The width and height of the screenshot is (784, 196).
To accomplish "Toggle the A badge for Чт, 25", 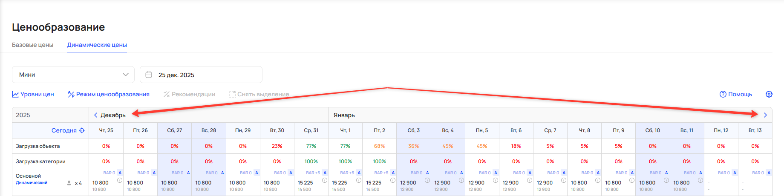I will pyautogui.click(x=120, y=173).
